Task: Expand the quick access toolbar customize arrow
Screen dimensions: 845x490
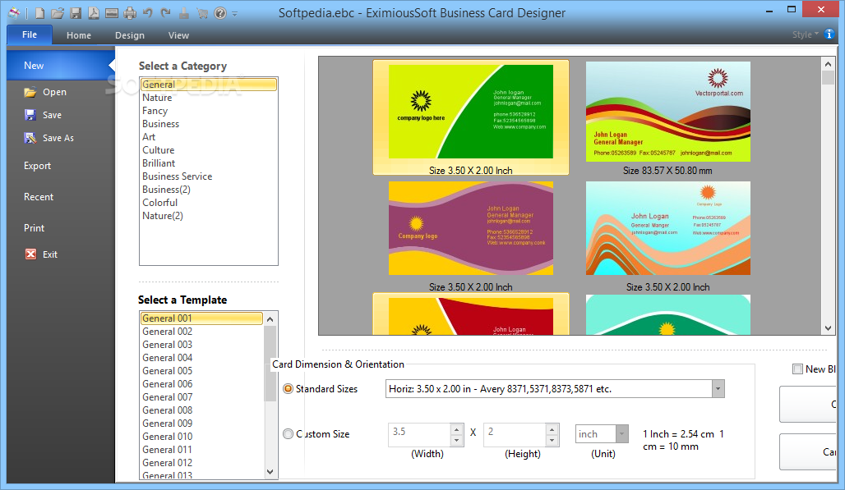Action: (234, 14)
